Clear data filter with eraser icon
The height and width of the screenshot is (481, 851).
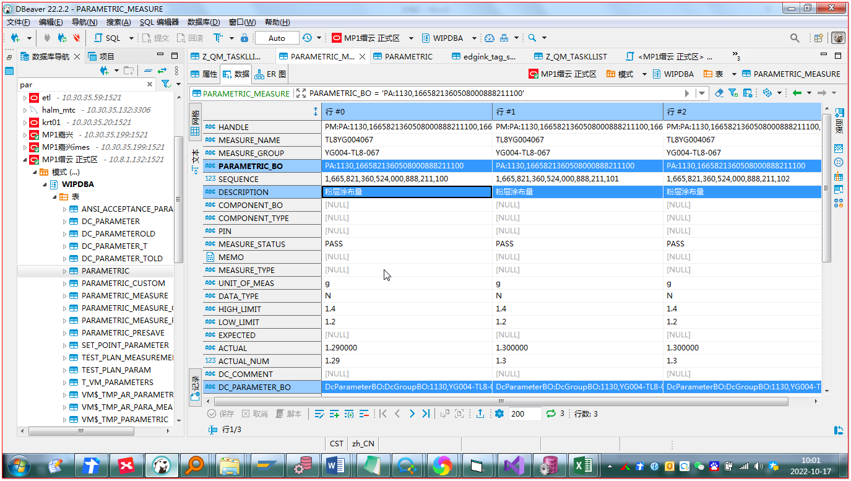[x=719, y=93]
